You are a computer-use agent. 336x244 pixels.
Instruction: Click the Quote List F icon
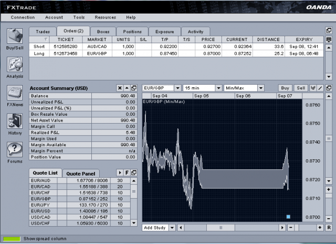click(127, 173)
